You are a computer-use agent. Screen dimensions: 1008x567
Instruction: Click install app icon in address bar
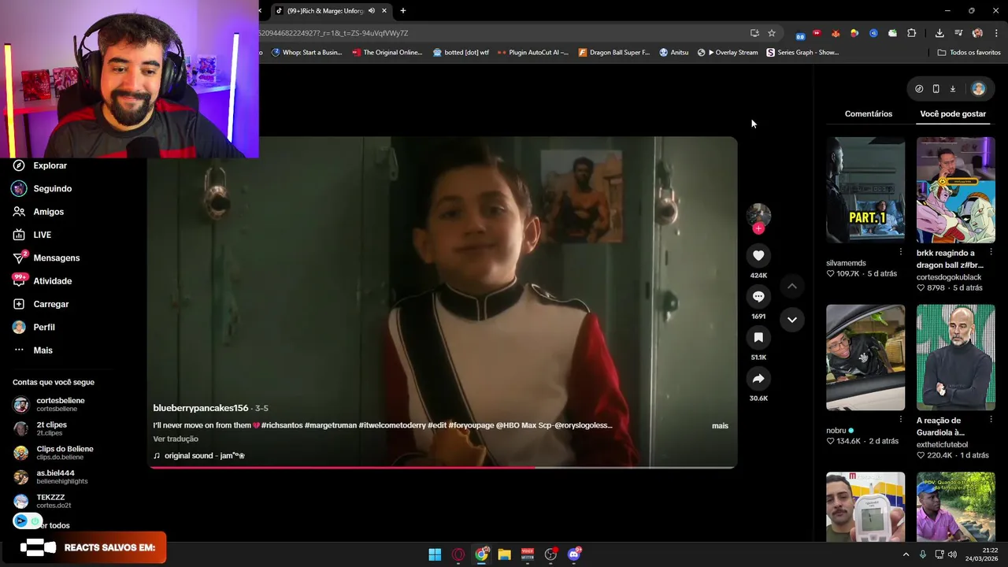[x=754, y=33]
